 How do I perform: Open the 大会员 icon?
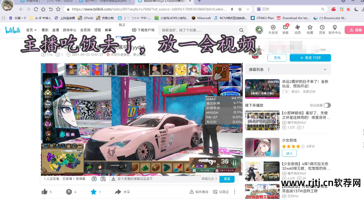pyautogui.click(x=273, y=30)
